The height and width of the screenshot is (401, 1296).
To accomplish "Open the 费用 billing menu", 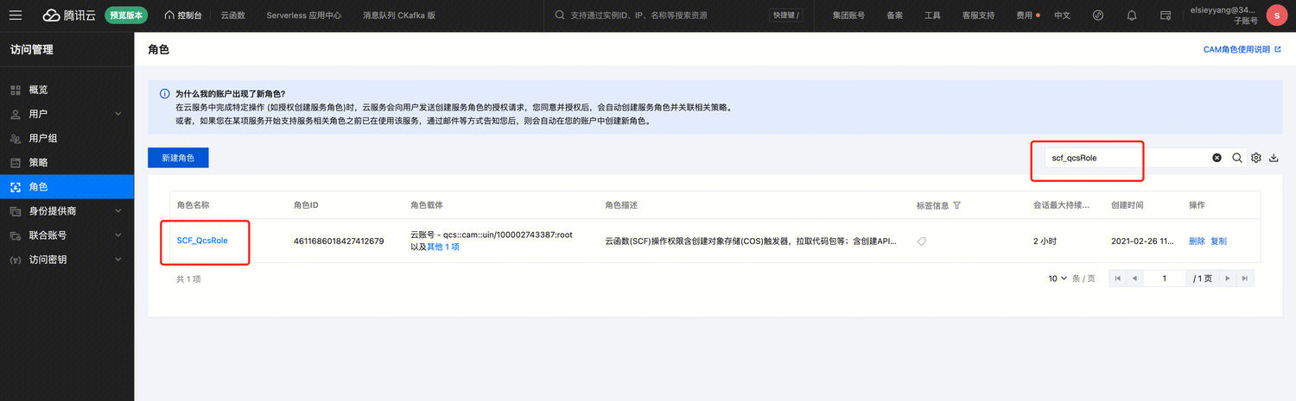I will (x=1026, y=16).
